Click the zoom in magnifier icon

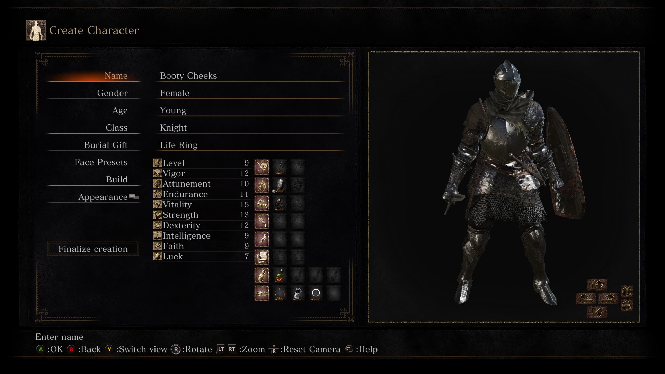627,292
